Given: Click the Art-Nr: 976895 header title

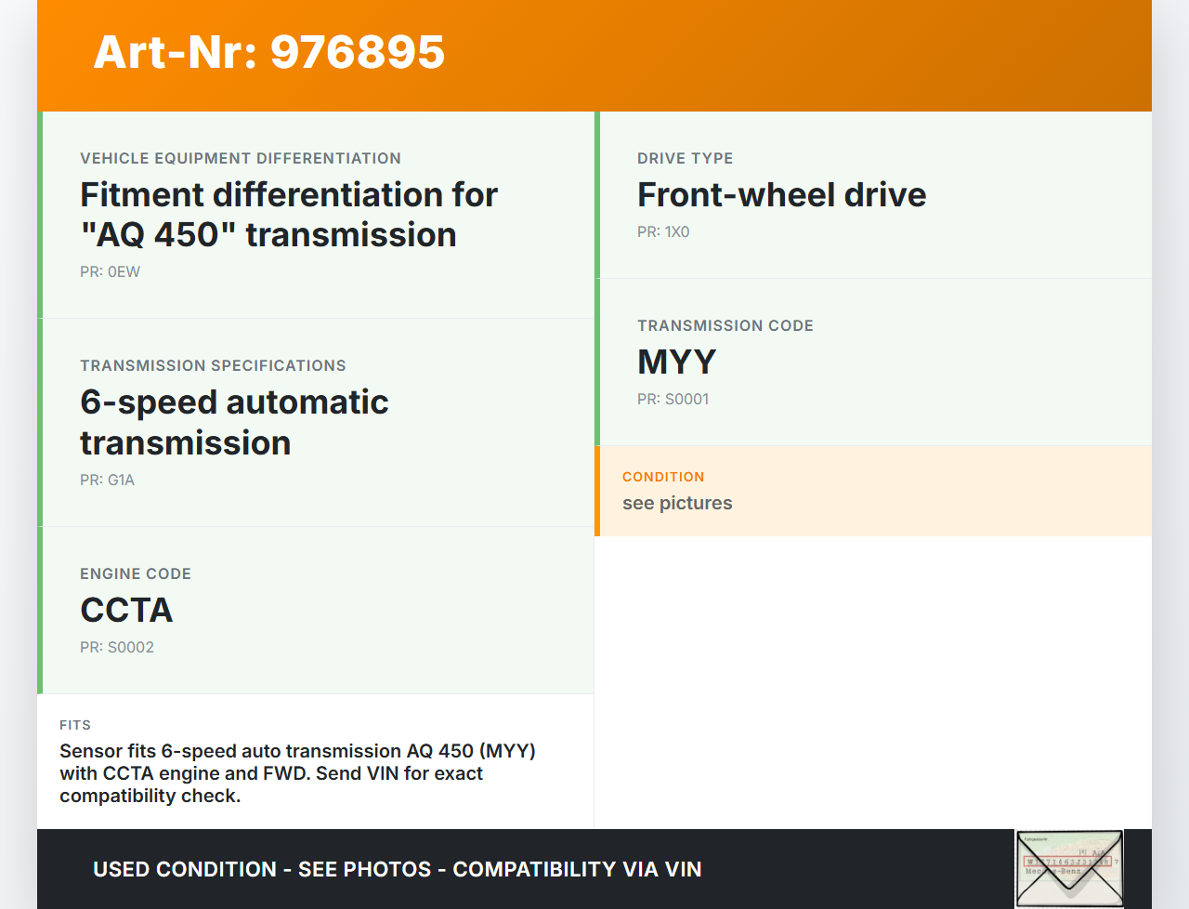Looking at the screenshot, I should point(269,52).
